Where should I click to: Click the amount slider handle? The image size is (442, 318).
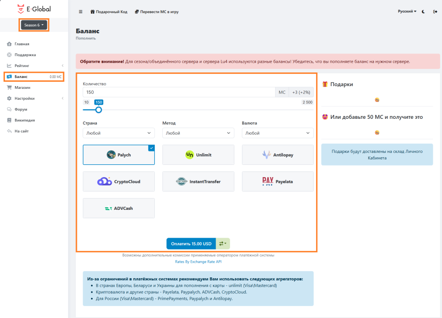99,110
